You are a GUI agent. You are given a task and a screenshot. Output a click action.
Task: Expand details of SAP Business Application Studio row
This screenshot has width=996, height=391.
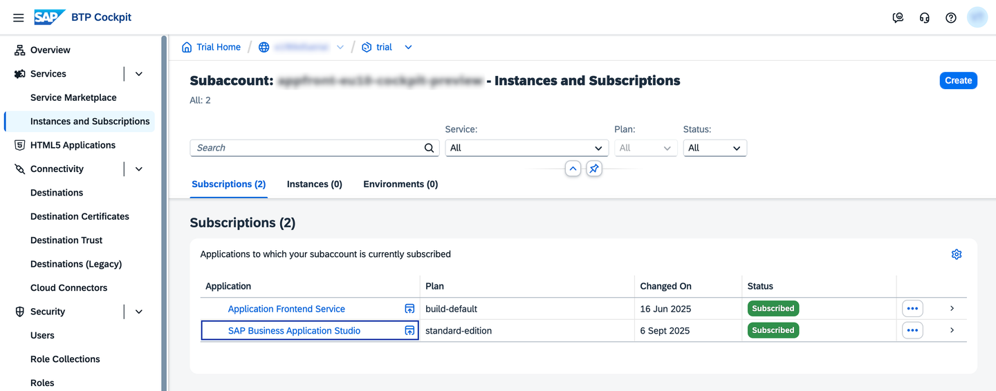pyautogui.click(x=952, y=330)
